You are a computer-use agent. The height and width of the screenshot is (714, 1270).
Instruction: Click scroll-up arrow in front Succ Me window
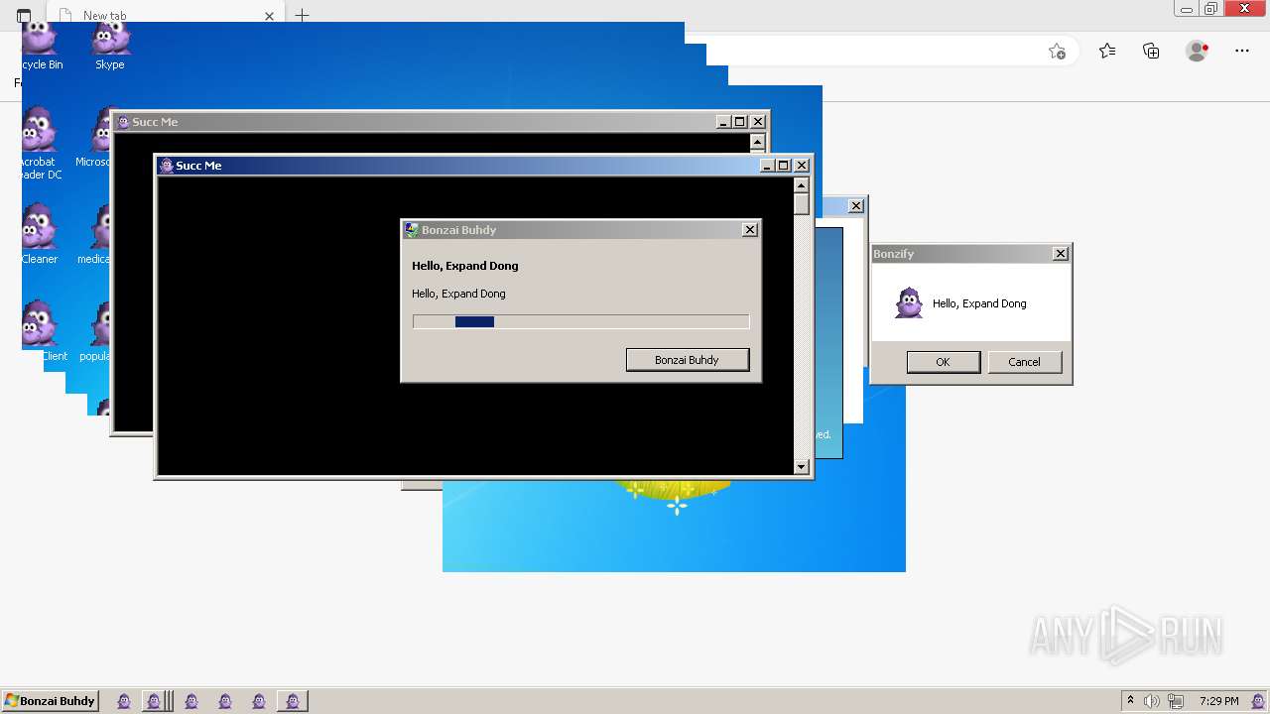pyautogui.click(x=802, y=185)
